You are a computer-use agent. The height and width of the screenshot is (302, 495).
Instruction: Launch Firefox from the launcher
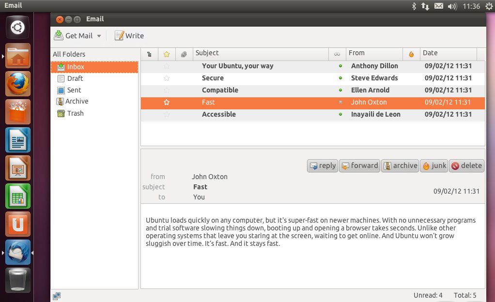tap(17, 84)
